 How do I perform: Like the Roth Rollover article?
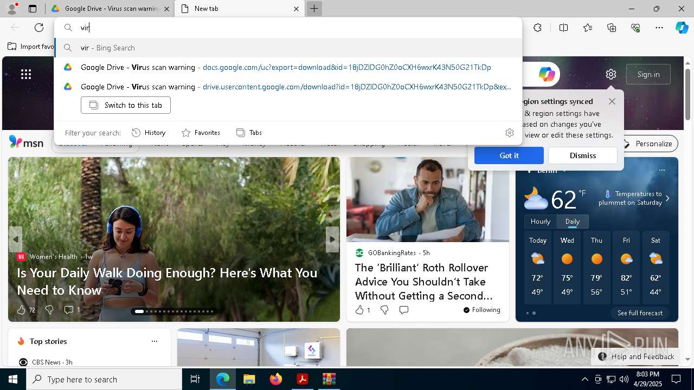(363, 310)
